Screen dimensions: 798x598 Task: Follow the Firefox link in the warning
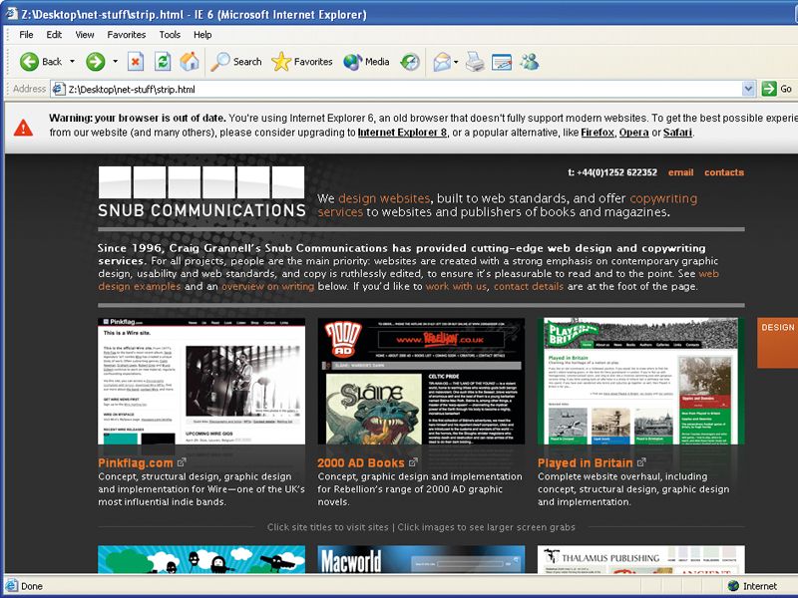tap(598, 133)
